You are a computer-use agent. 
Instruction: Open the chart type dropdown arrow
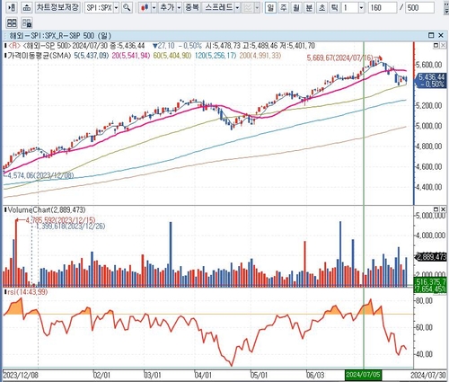tap(154, 7)
